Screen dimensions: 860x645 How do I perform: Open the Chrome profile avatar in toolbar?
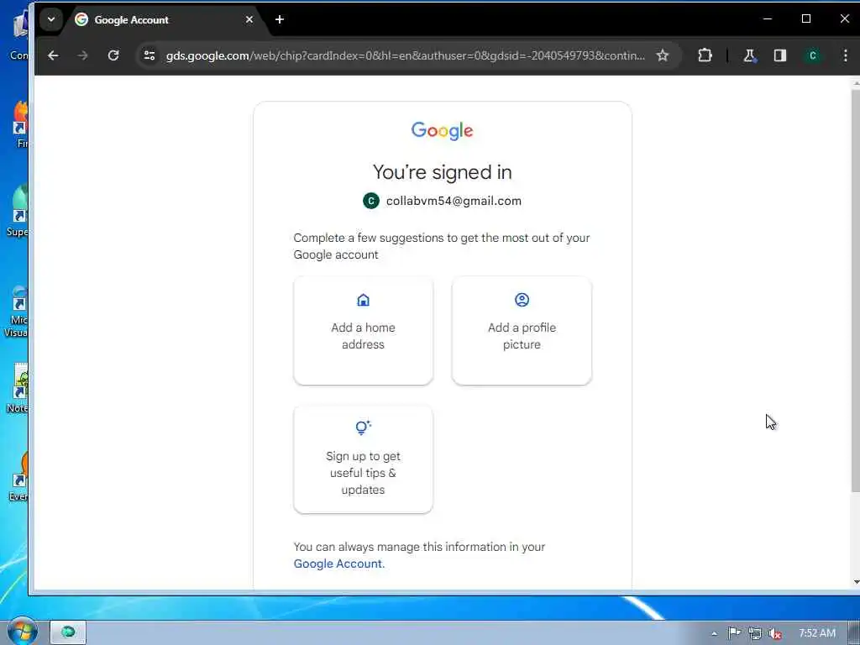click(x=813, y=55)
